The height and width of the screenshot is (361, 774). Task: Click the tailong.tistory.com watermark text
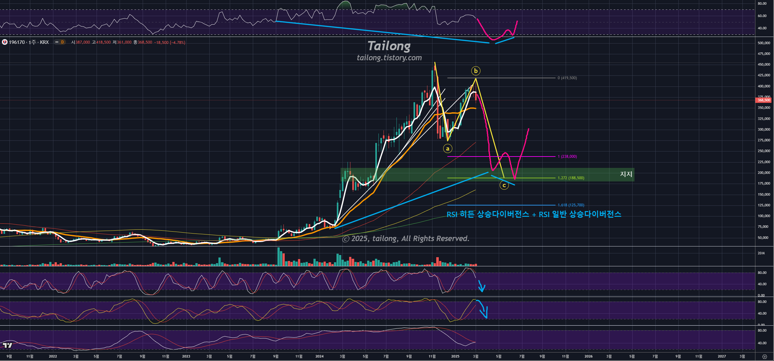click(x=389, y=58)
